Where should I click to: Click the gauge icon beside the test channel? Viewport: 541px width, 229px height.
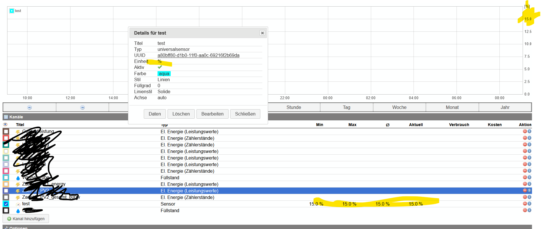click(18, 204)
